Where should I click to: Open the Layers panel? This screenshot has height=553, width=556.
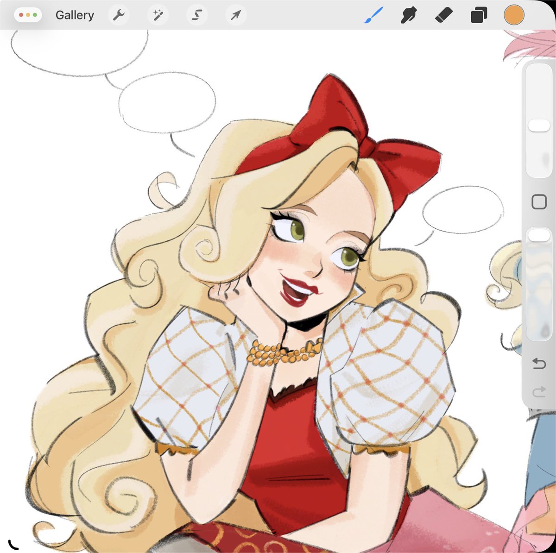479,16
